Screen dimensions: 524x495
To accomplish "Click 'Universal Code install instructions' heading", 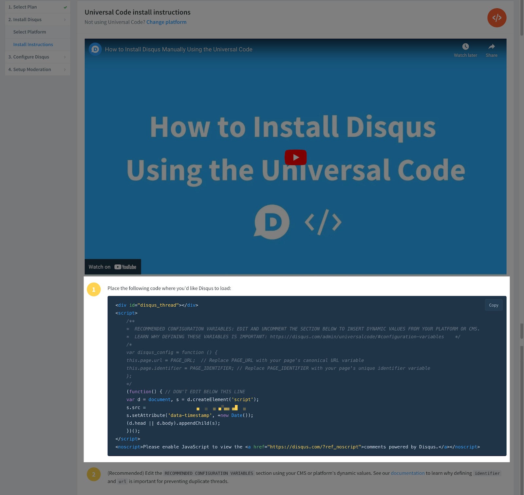I will (x=138, y=12).
